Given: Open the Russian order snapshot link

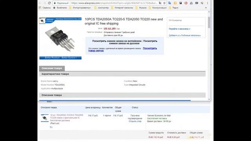Looking at the screenshot, I should click(x=133, y=42).
